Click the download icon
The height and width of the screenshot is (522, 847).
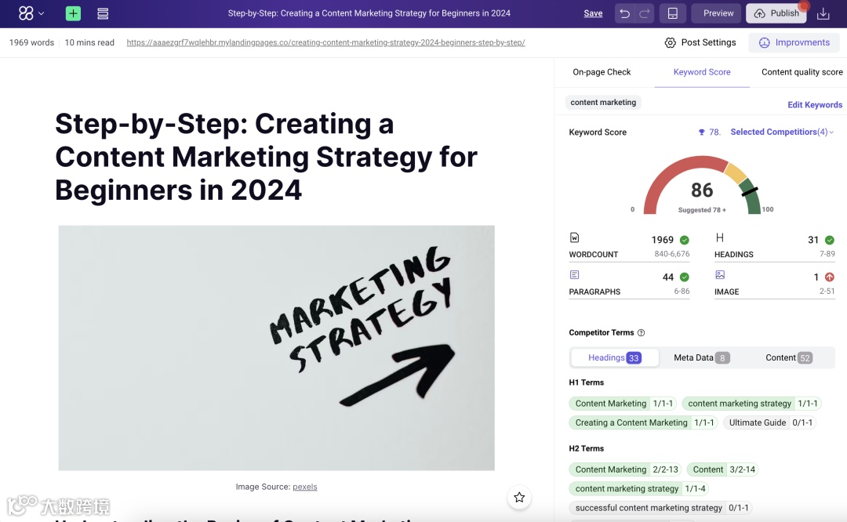(x=823, y=13)
